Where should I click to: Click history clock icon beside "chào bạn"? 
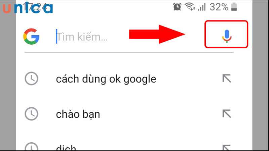31,114
